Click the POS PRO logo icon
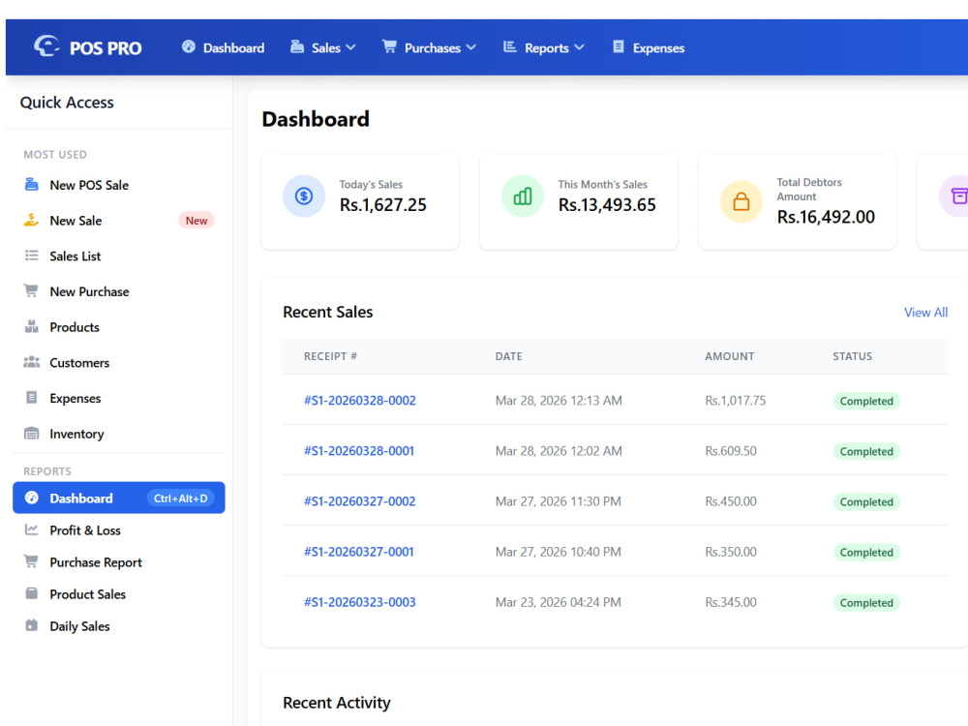 pyautogui.click(x=46, y=46)
